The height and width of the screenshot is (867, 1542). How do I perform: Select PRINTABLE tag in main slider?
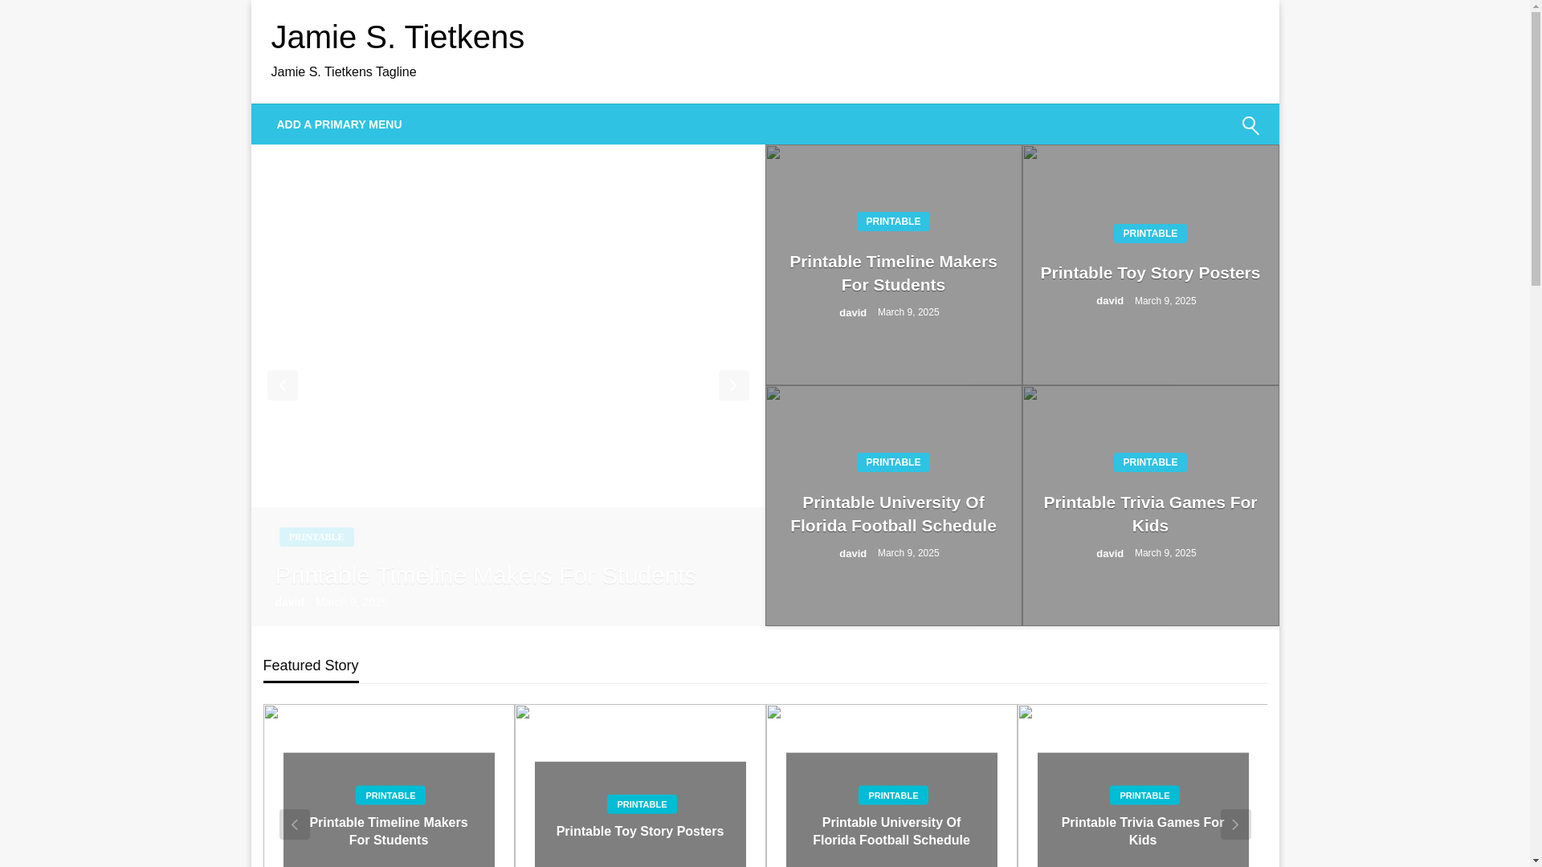(x=316, y=537)
